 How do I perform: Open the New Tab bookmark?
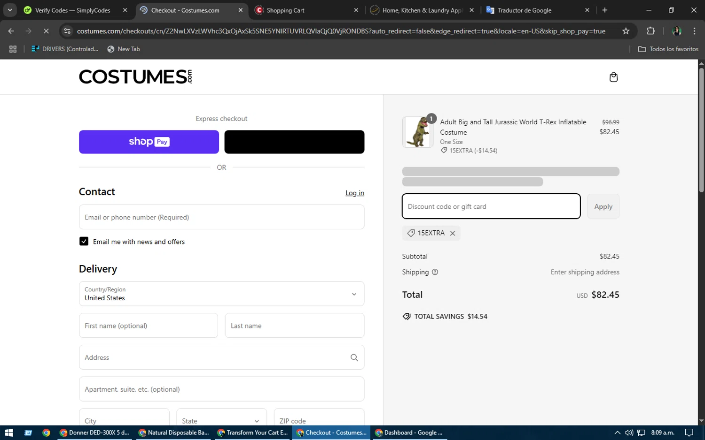[124, 49]
